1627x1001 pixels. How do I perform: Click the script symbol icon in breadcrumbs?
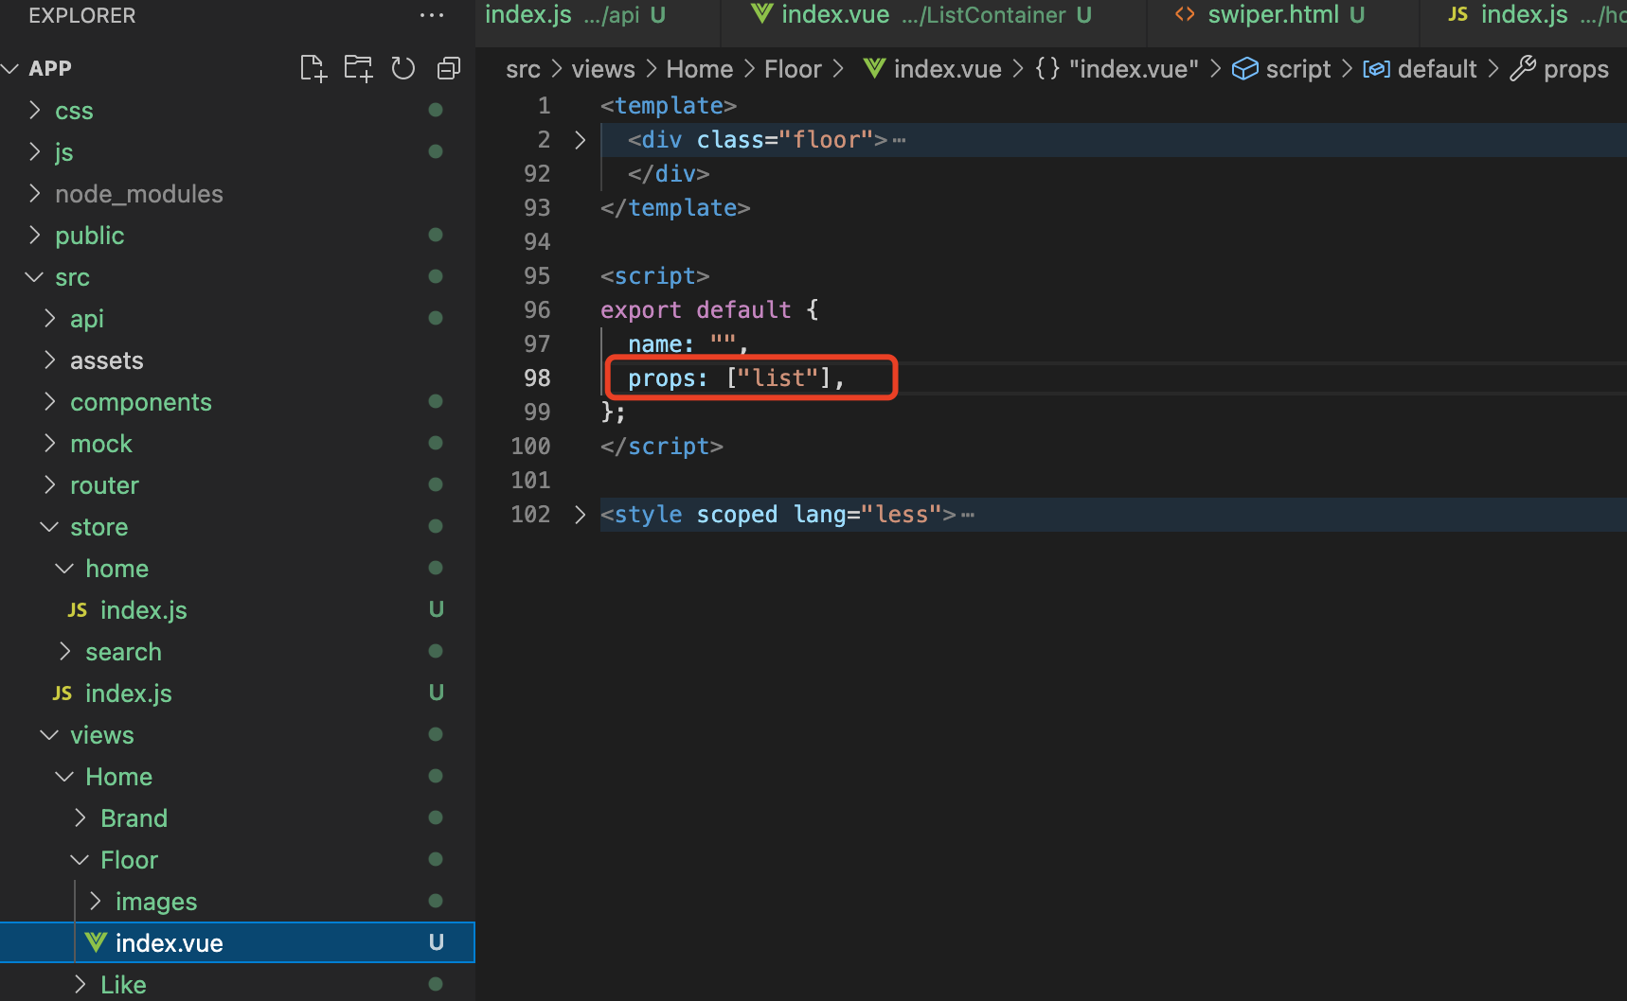(1244, 69)
